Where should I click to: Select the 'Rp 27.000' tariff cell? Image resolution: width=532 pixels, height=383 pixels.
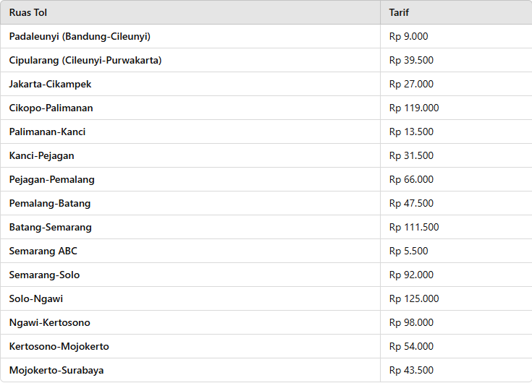click(456, 84)
